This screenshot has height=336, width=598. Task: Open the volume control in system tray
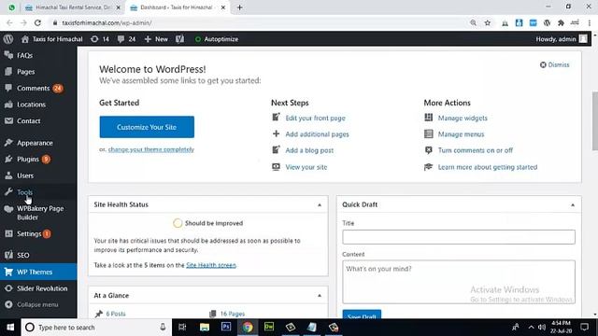point(542,328)
